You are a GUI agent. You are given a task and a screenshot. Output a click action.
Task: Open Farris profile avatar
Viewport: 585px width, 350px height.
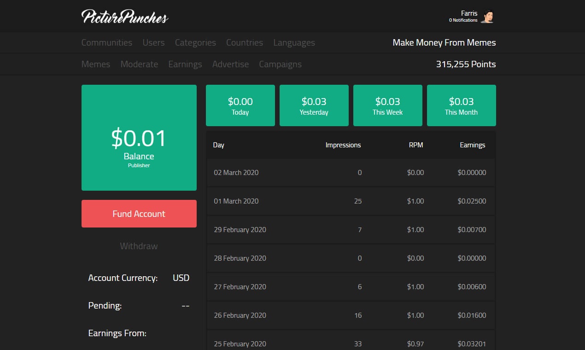(488, 16)
